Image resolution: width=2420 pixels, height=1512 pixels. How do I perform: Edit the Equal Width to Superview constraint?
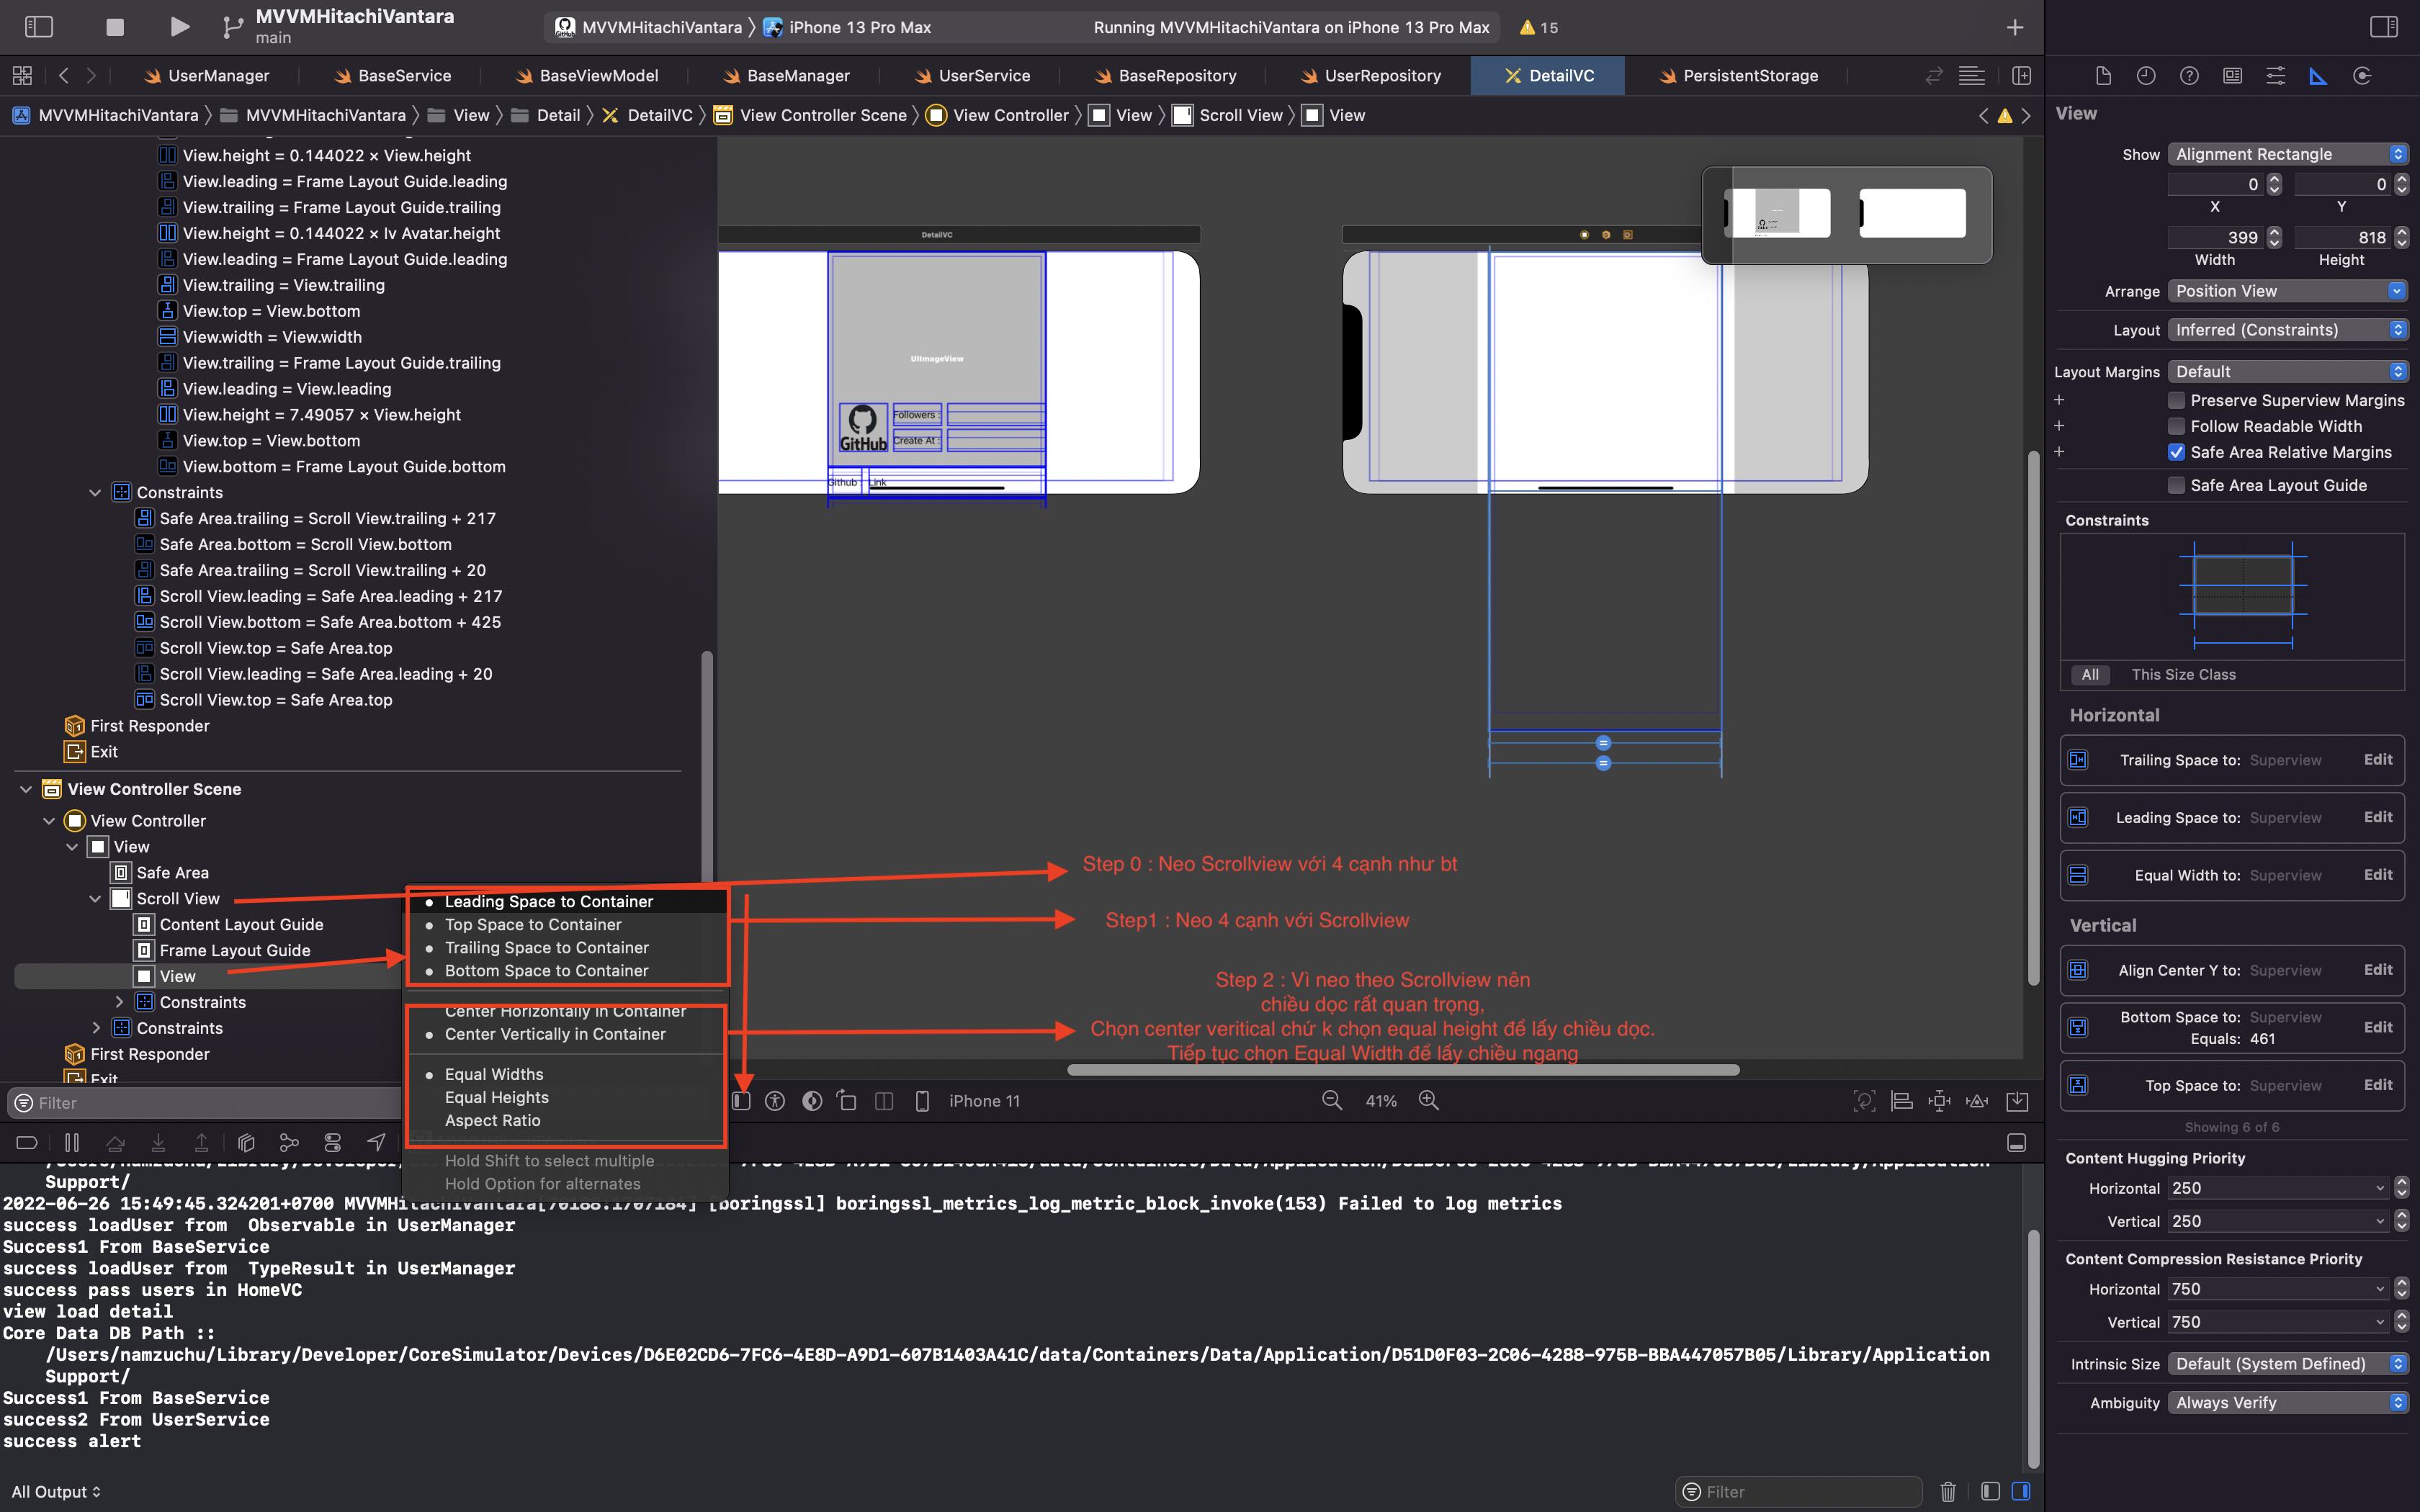click(x=2378, y=875)
